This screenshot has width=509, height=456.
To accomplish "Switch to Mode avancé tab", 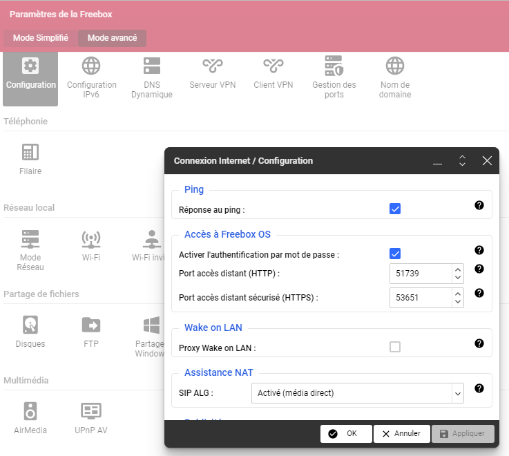I will point(112,38).
